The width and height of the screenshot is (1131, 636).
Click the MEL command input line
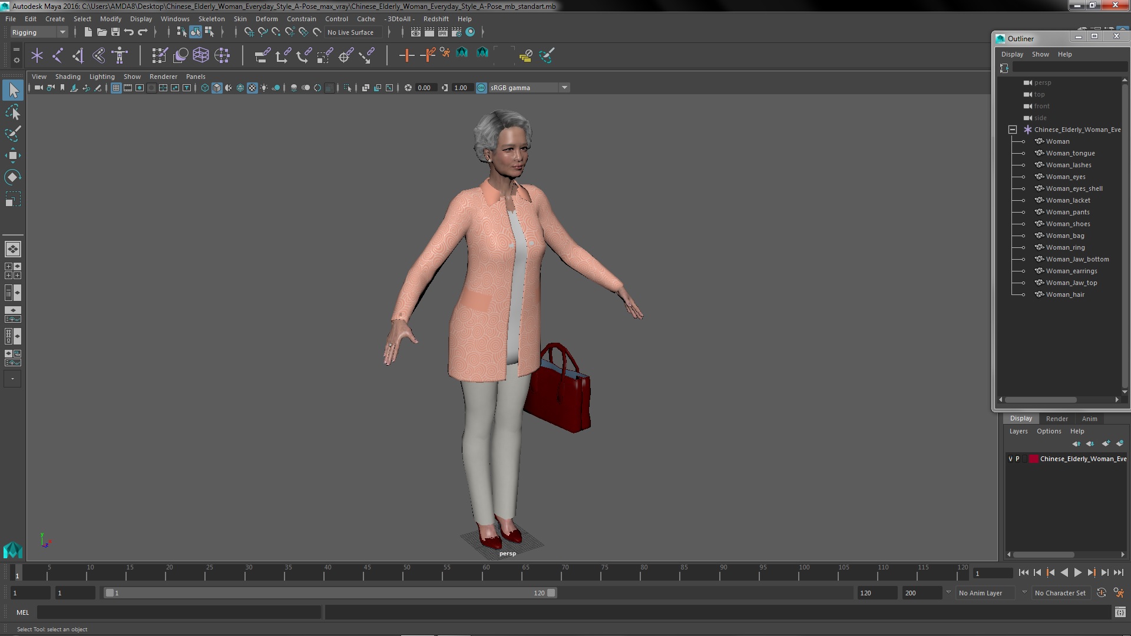pos(179,612)
